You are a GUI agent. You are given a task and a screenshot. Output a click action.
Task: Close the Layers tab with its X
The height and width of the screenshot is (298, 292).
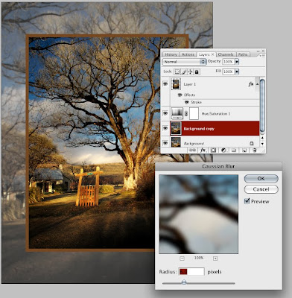coord(213,54)
